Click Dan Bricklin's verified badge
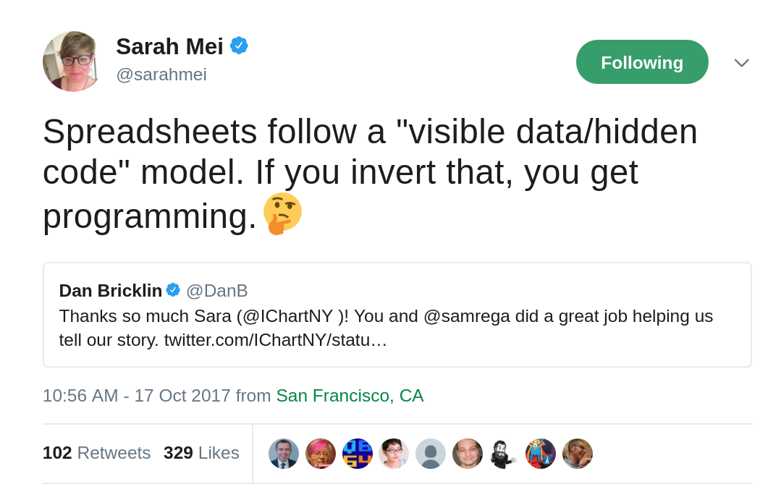The width and height of the screenshot is (781, 492). click(x=173, y=290)
